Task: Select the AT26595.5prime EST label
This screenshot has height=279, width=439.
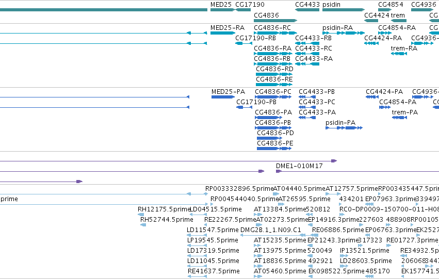Action: coord(304,199)
